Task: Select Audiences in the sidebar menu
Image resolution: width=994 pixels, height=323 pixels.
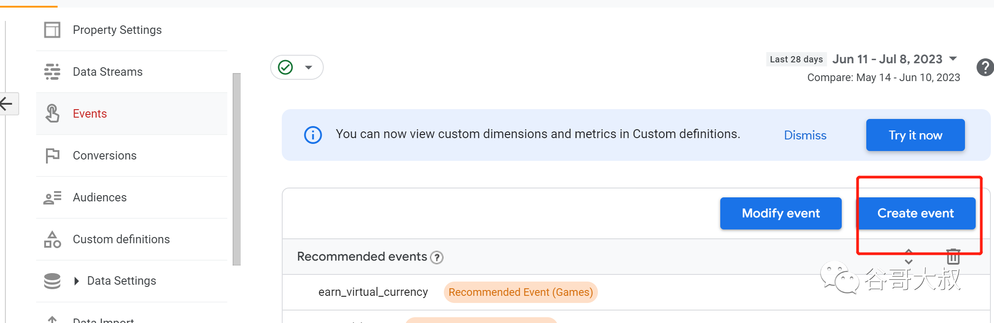Action: 100,197
